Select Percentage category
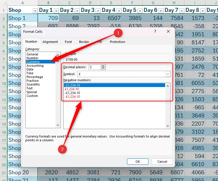Viewport: 218px width, 181px height. (35, 77)
